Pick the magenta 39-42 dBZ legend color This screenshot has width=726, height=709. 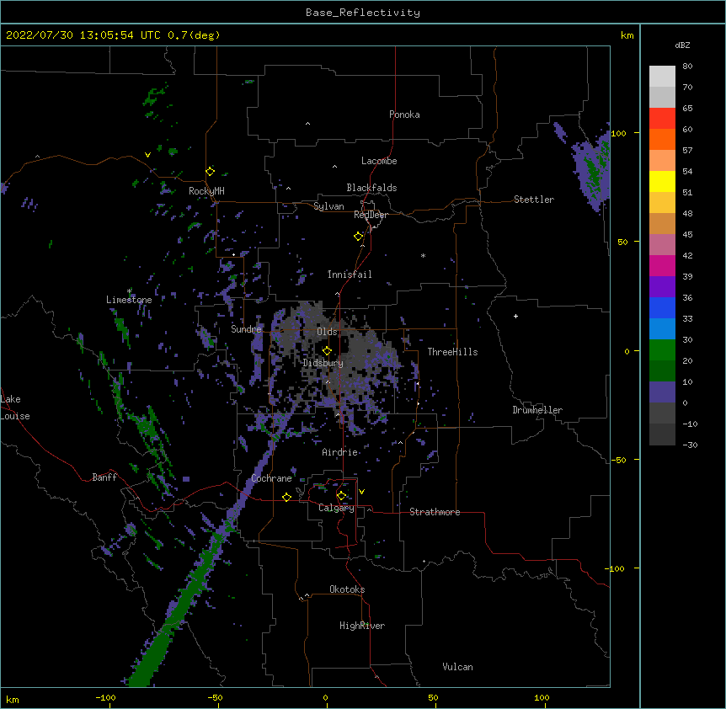coord(662,265)
